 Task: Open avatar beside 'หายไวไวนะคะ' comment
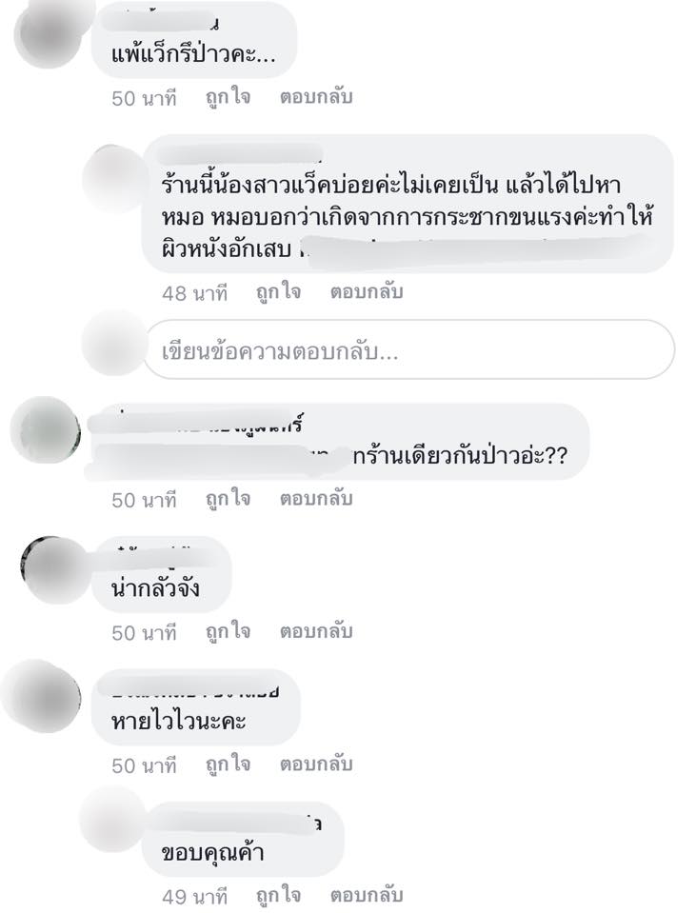(42, 696)
